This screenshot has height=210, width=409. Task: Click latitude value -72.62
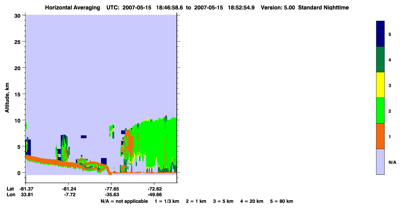154,189
